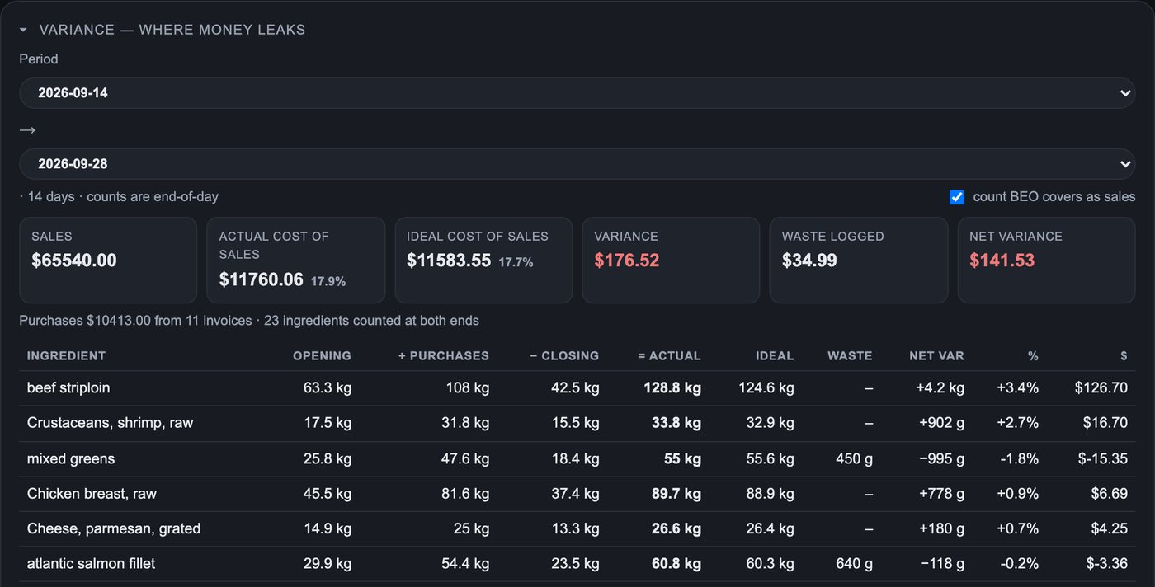Viewport: 1155px width, 587px height.
Task: Click mixed greens waste value 450 g
Action: point(854,458)
